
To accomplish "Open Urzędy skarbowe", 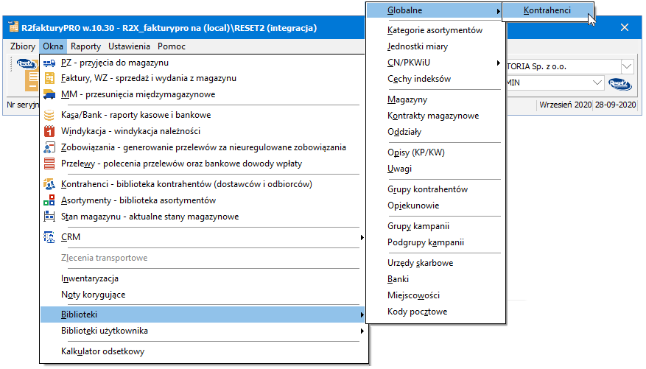I will (x=435, y=263).
